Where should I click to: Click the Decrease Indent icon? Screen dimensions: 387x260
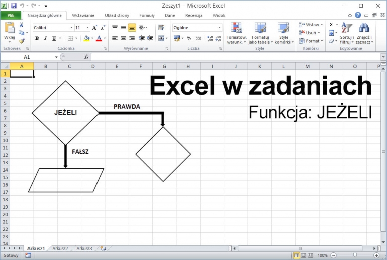(x=142, y=38)
